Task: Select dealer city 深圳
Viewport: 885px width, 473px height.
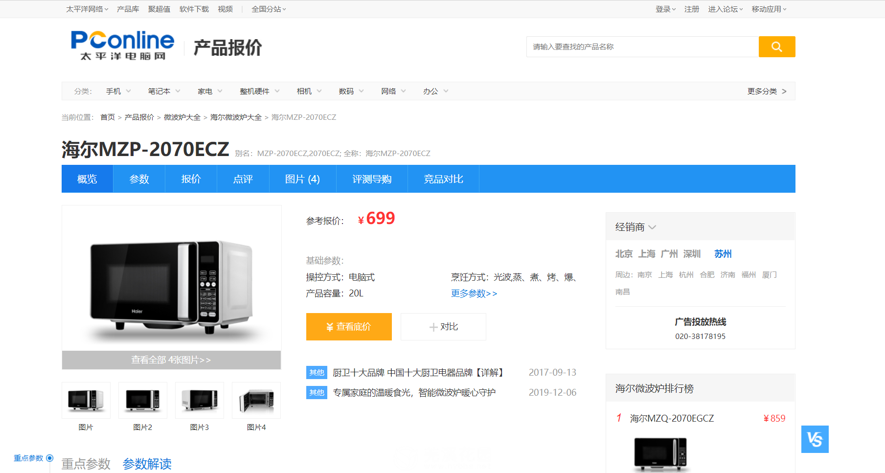Action: [x=692, y=254]
